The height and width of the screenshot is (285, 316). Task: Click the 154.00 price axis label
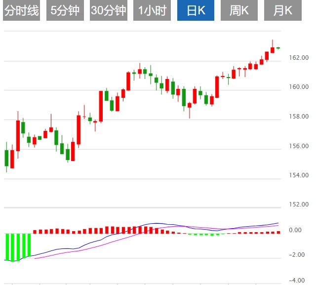pyautogui.click(x=298, y=175)
